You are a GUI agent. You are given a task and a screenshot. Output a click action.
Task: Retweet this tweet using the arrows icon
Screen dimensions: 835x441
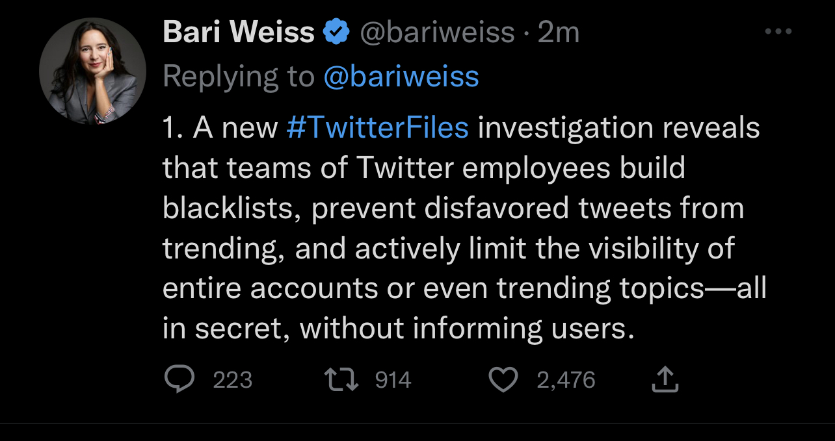[341, 379]
